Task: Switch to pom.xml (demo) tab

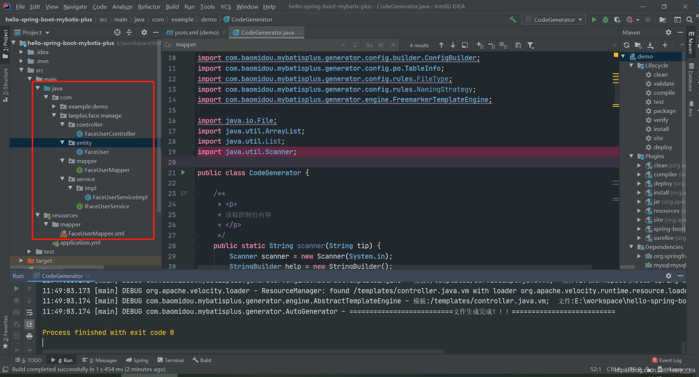Action: coord(196,32)
